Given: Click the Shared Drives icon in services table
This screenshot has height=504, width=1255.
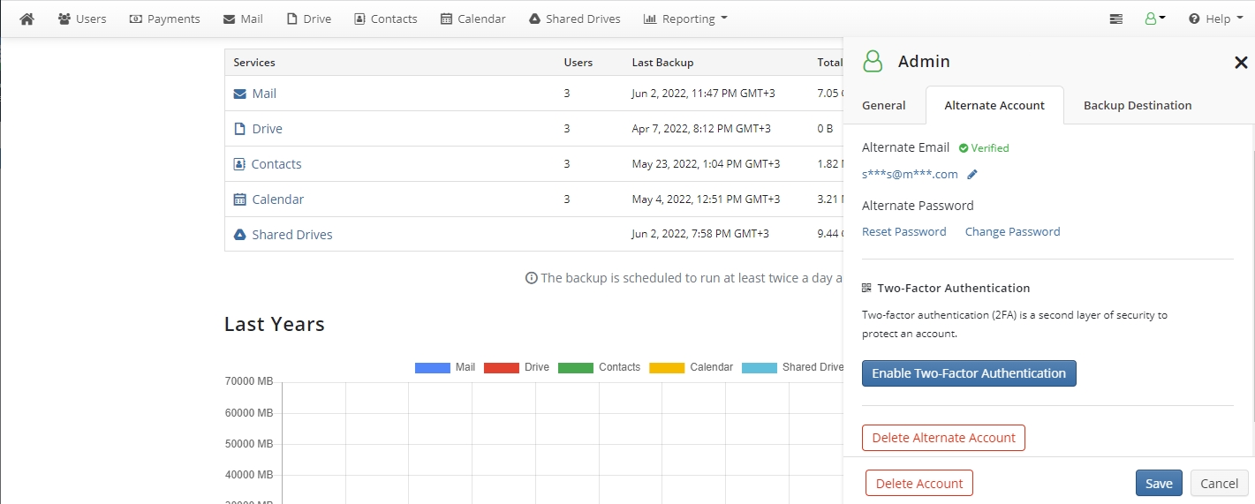Looking at the screenshot, I should 240,235.
